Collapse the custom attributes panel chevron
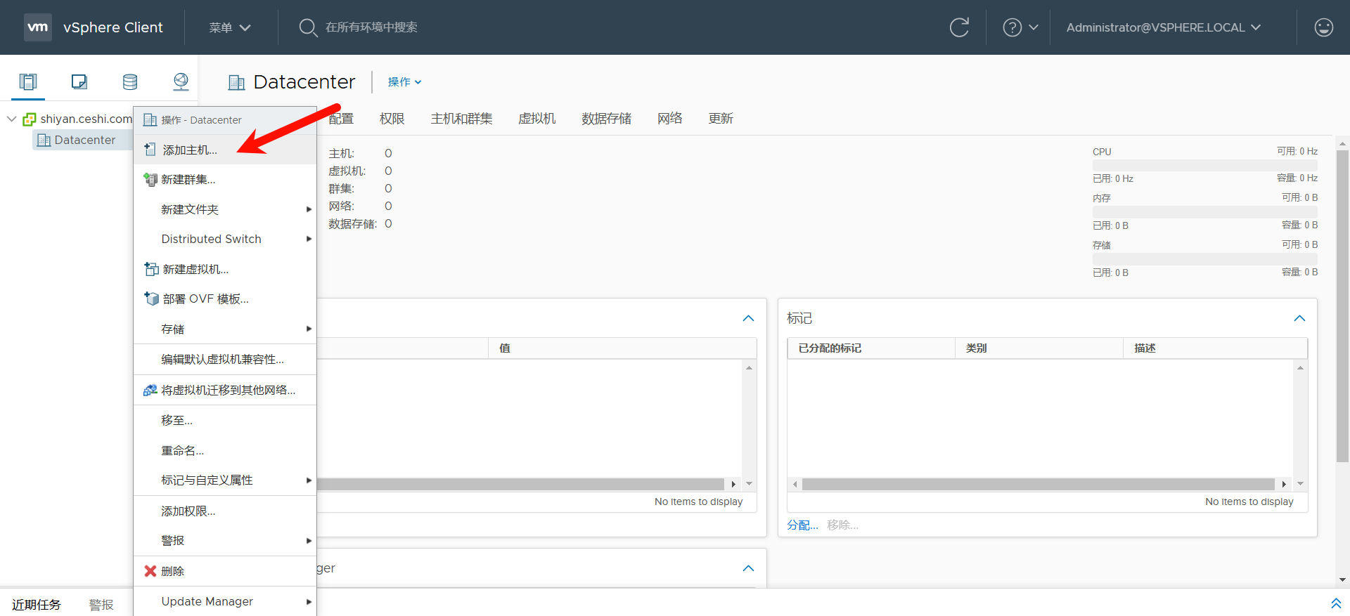 pyautogui.click(x=748, y=318)
